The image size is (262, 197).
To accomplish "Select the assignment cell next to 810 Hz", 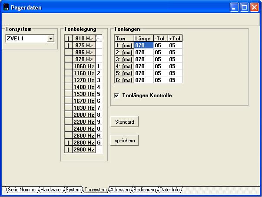I will (99, 39).
